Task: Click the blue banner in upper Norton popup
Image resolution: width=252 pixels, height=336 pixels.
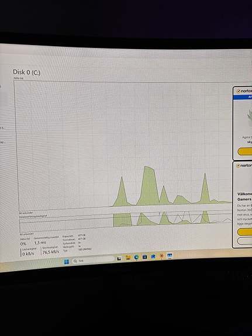Action: [243, 97]
